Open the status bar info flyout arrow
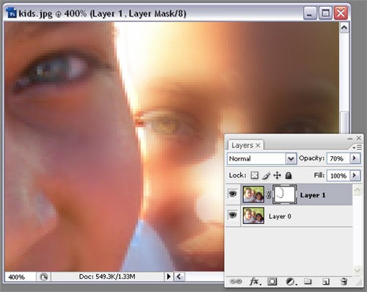The image size is (367, 292). click(x=169, y=277)
